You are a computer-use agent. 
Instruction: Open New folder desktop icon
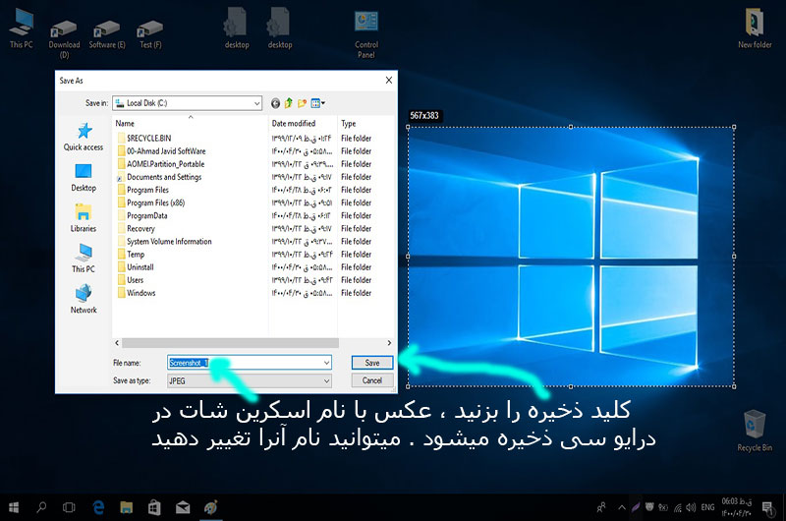(755, 29)
